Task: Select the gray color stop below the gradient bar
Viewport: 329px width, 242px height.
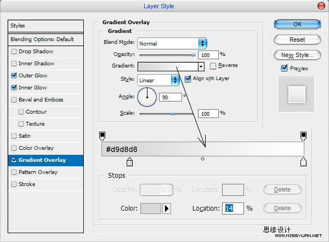Action: coord(129,162)
